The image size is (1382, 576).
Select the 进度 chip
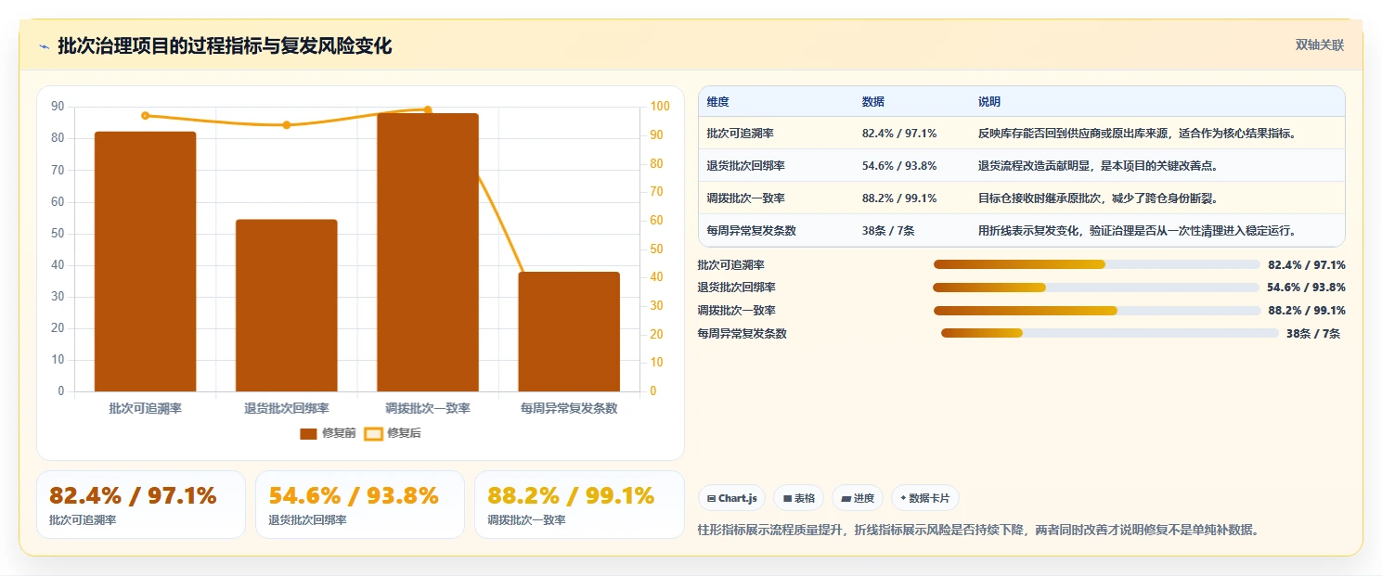[858, 498]
